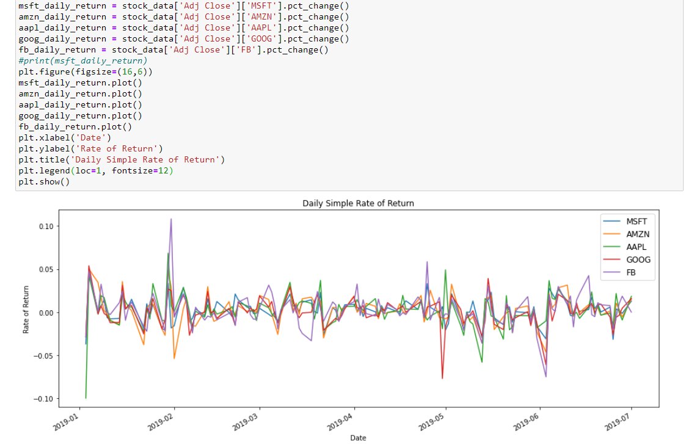Click the x-axis label Date
The height and width of the screenshot is (444, 694).
358,438
